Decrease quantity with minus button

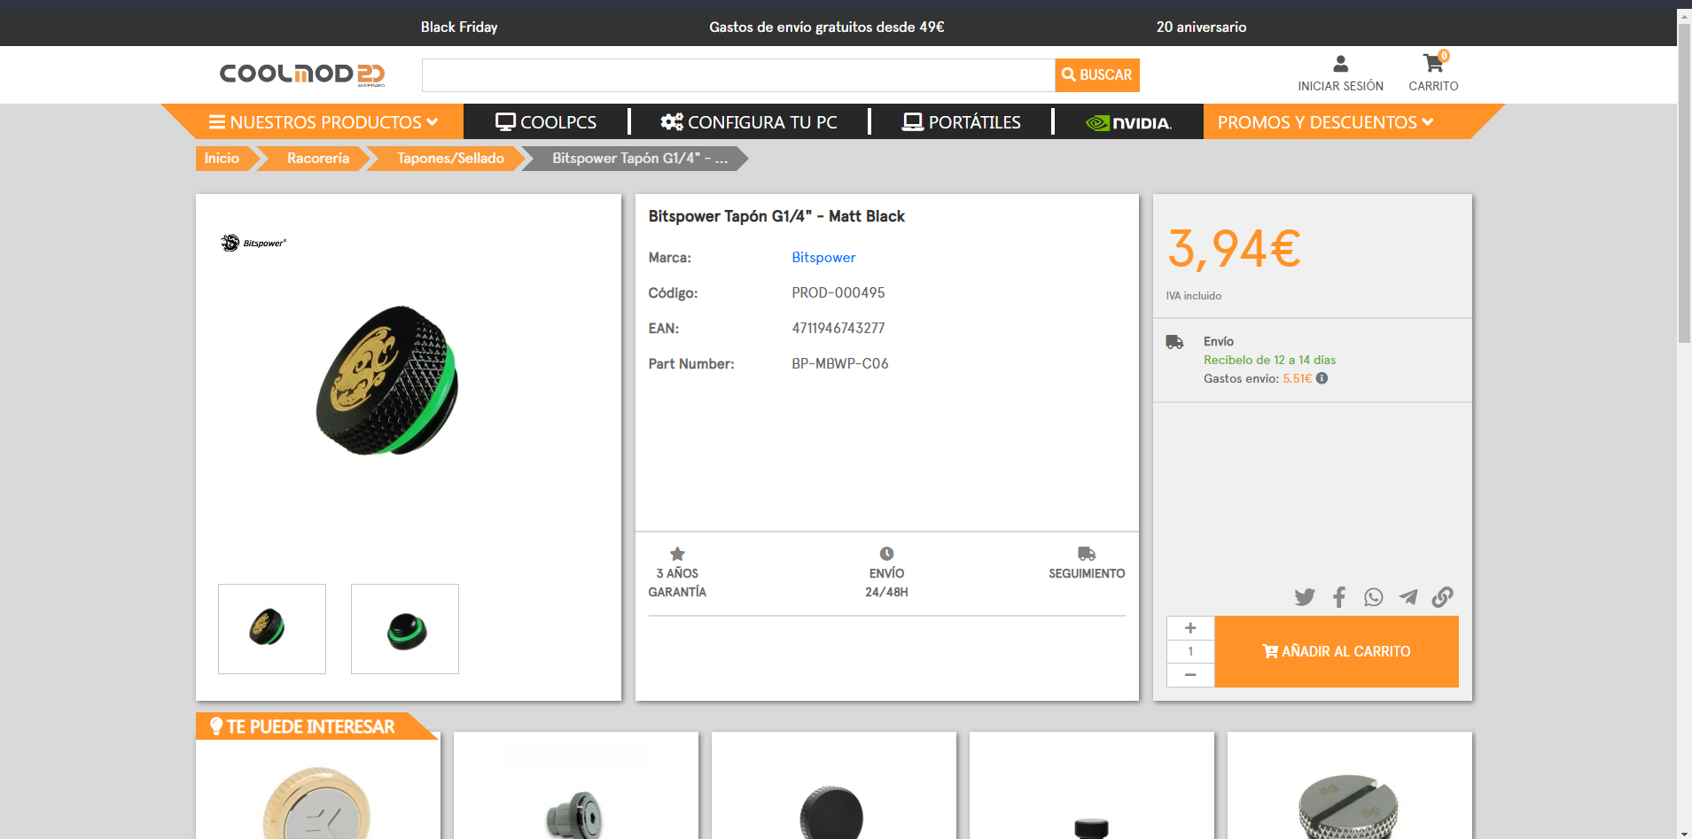pos(1190,675)
